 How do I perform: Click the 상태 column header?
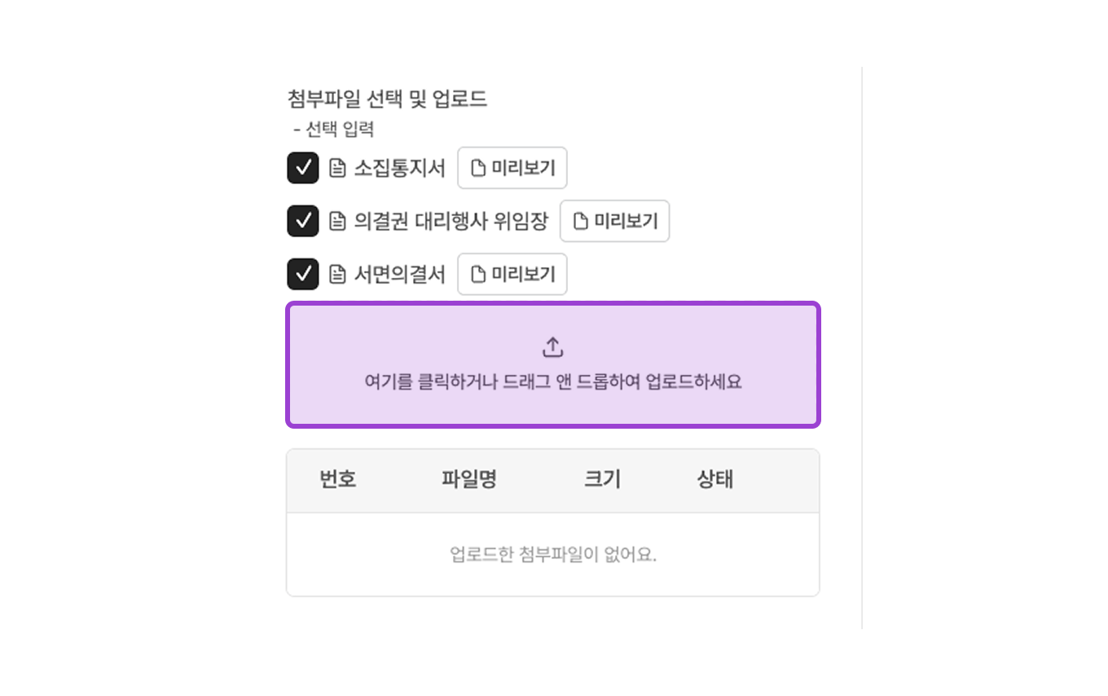pos(714,480)
